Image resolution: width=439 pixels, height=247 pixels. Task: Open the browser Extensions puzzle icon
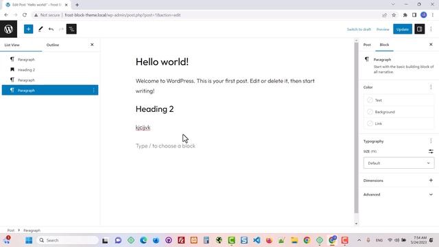(x=405, y=15)
